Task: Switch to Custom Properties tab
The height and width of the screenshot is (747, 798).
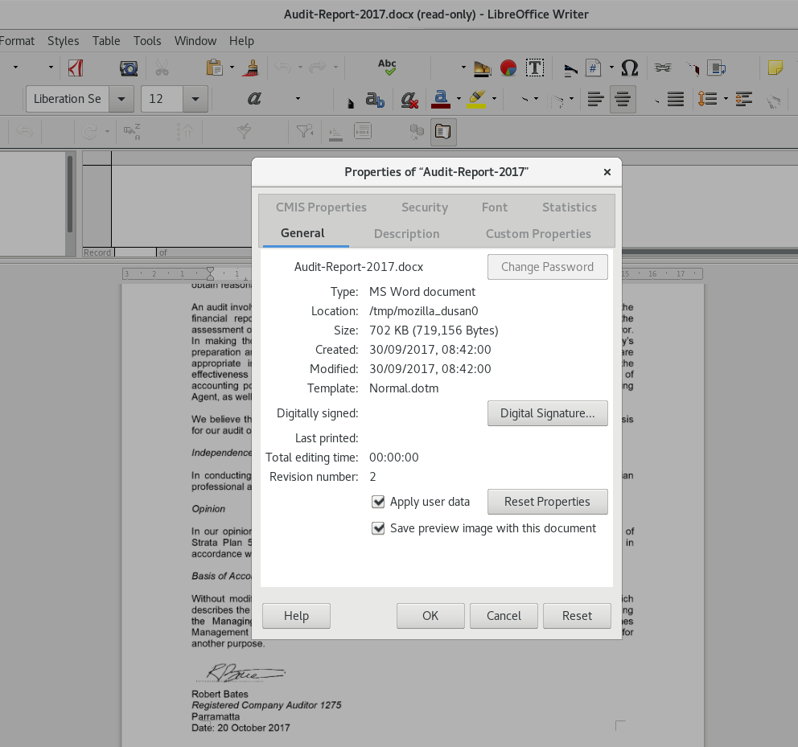Action: point(538,233)
